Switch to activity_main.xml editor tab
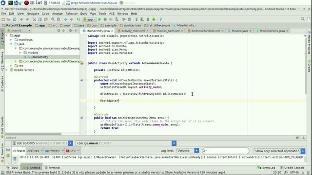Image resolution: width=312 pixels, height=175 pixels. 133,31
